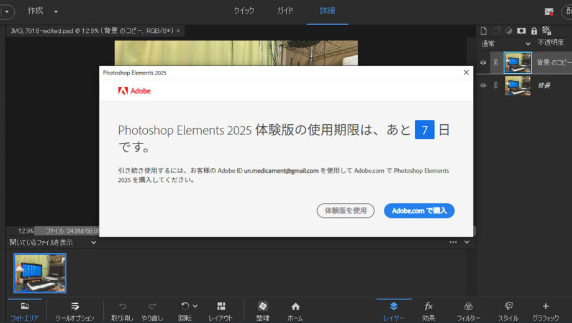Toggle visibility of the 背景 layer
572x323 pixels.
[x=483, y=86]
